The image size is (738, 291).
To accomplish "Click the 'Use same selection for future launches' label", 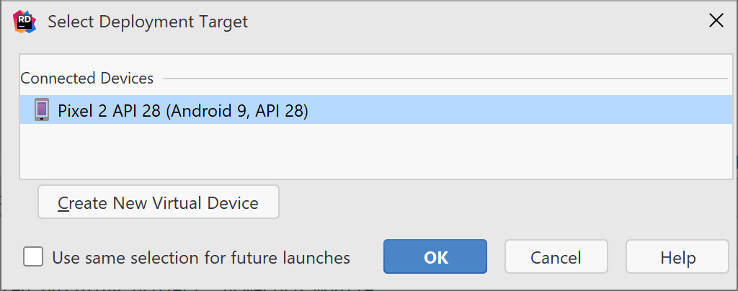I will [201, 258].
